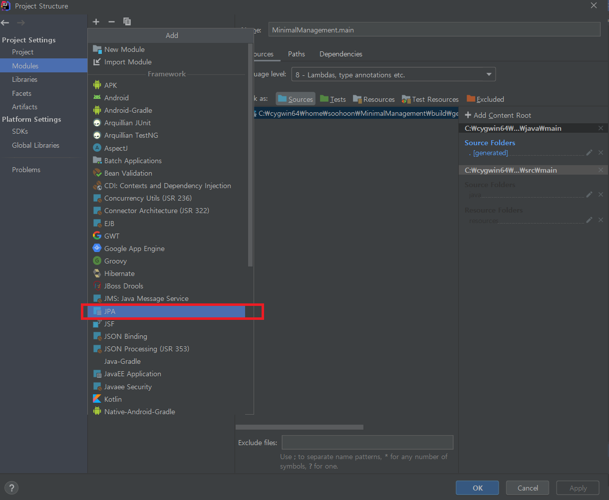
Task: Mark as Tests folder
Action: (333, 99)
